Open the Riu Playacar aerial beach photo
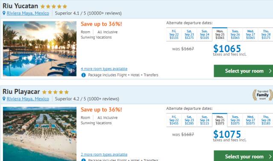 (40, 134)
